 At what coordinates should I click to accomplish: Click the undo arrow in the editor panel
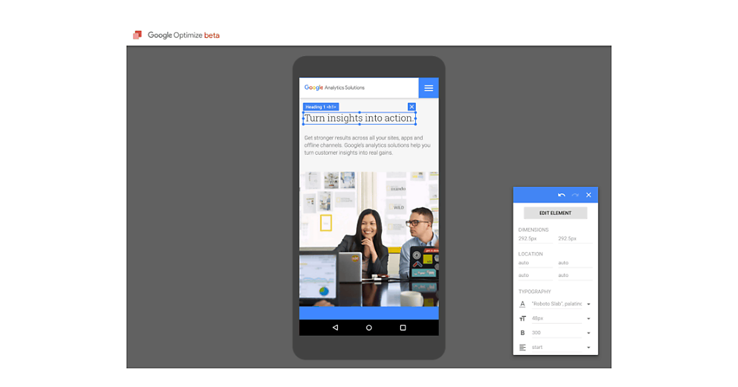tap(561, 195)
